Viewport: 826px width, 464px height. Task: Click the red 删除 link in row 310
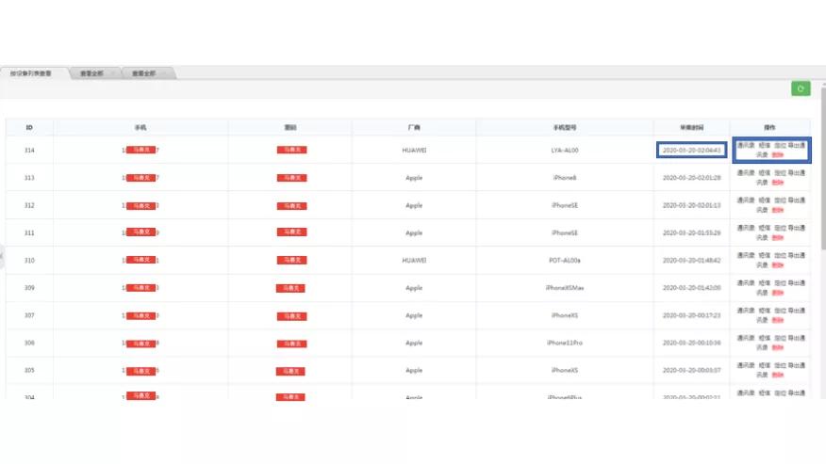(x=778, y=265)
